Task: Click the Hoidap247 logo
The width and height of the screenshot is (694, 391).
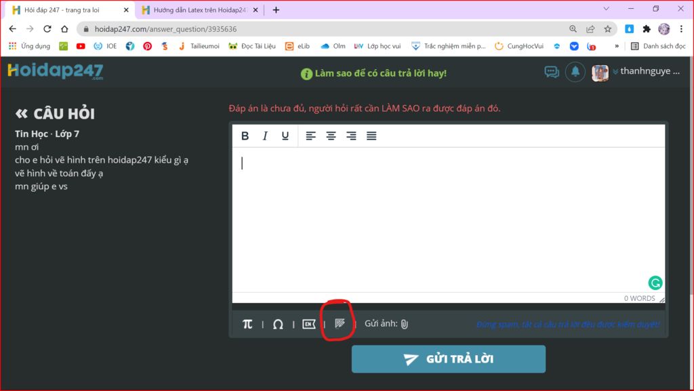Action: click(x=56, y=71)
